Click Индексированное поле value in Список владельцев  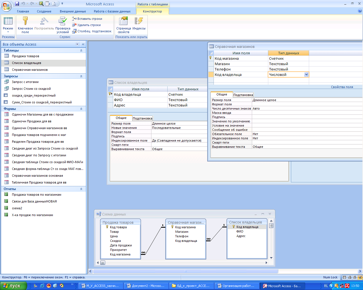(x=180, y=140)
